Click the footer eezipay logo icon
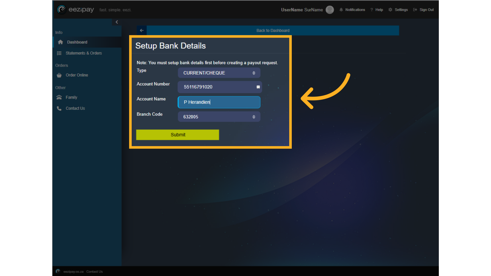 58,271
